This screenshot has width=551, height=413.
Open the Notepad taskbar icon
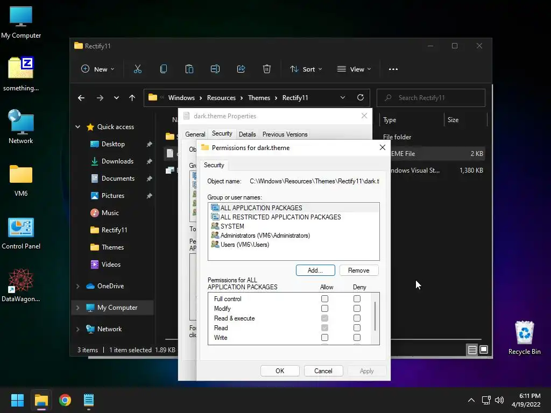click(x=89, y=400)
